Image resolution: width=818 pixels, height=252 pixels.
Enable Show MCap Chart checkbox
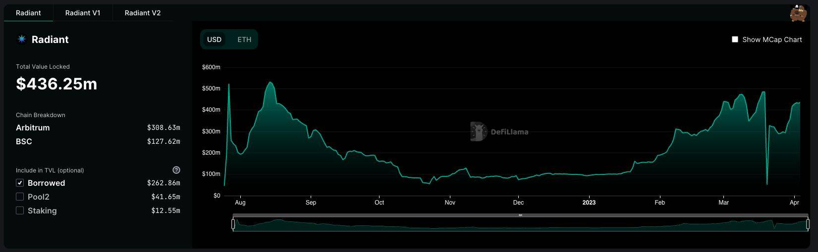(x=735, y=40)
